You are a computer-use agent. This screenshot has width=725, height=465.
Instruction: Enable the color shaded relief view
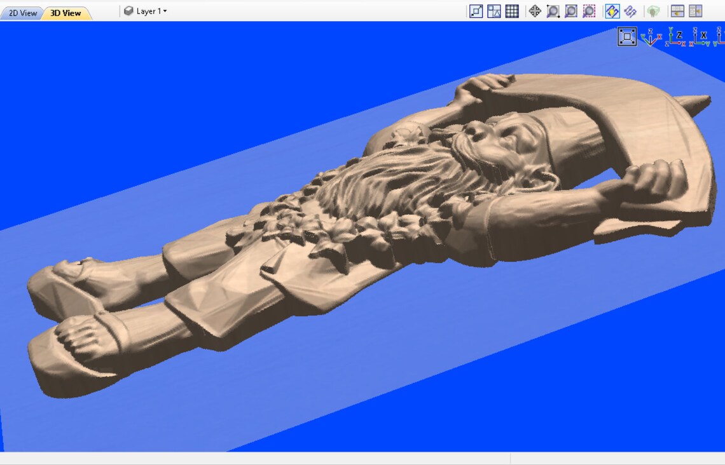coord(652,11)
